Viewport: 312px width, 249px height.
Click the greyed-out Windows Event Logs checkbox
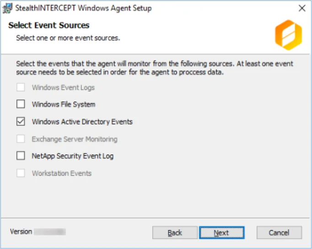(x=21, y=87)
